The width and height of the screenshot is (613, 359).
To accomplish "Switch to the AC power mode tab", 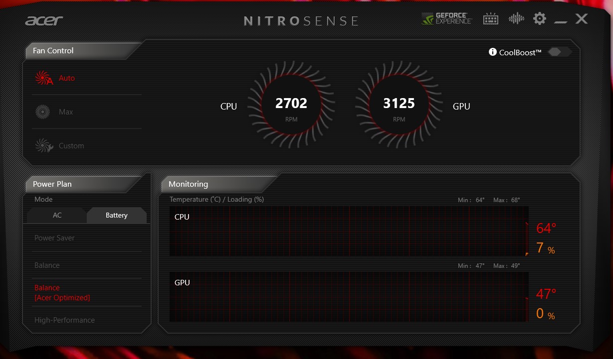I will 57,216.
